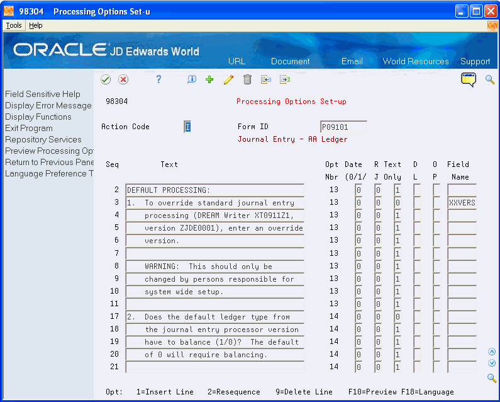This screenshot has height=402, width=500.
Task: Click the '1=Insert Line' option text
Action: tap(165, 392)
